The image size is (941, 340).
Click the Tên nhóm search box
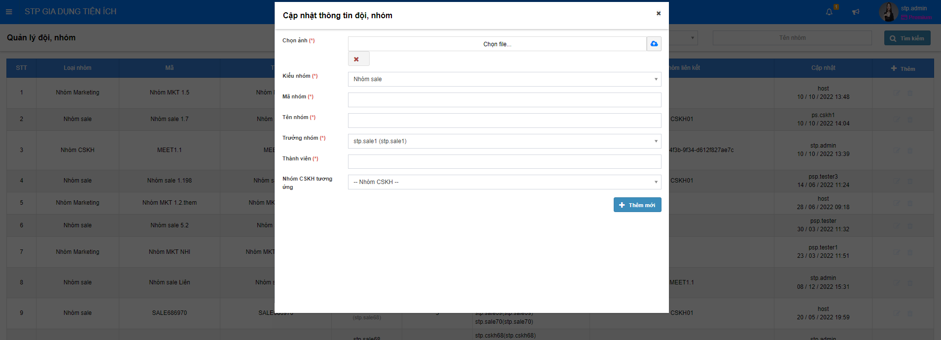[792, 38]
